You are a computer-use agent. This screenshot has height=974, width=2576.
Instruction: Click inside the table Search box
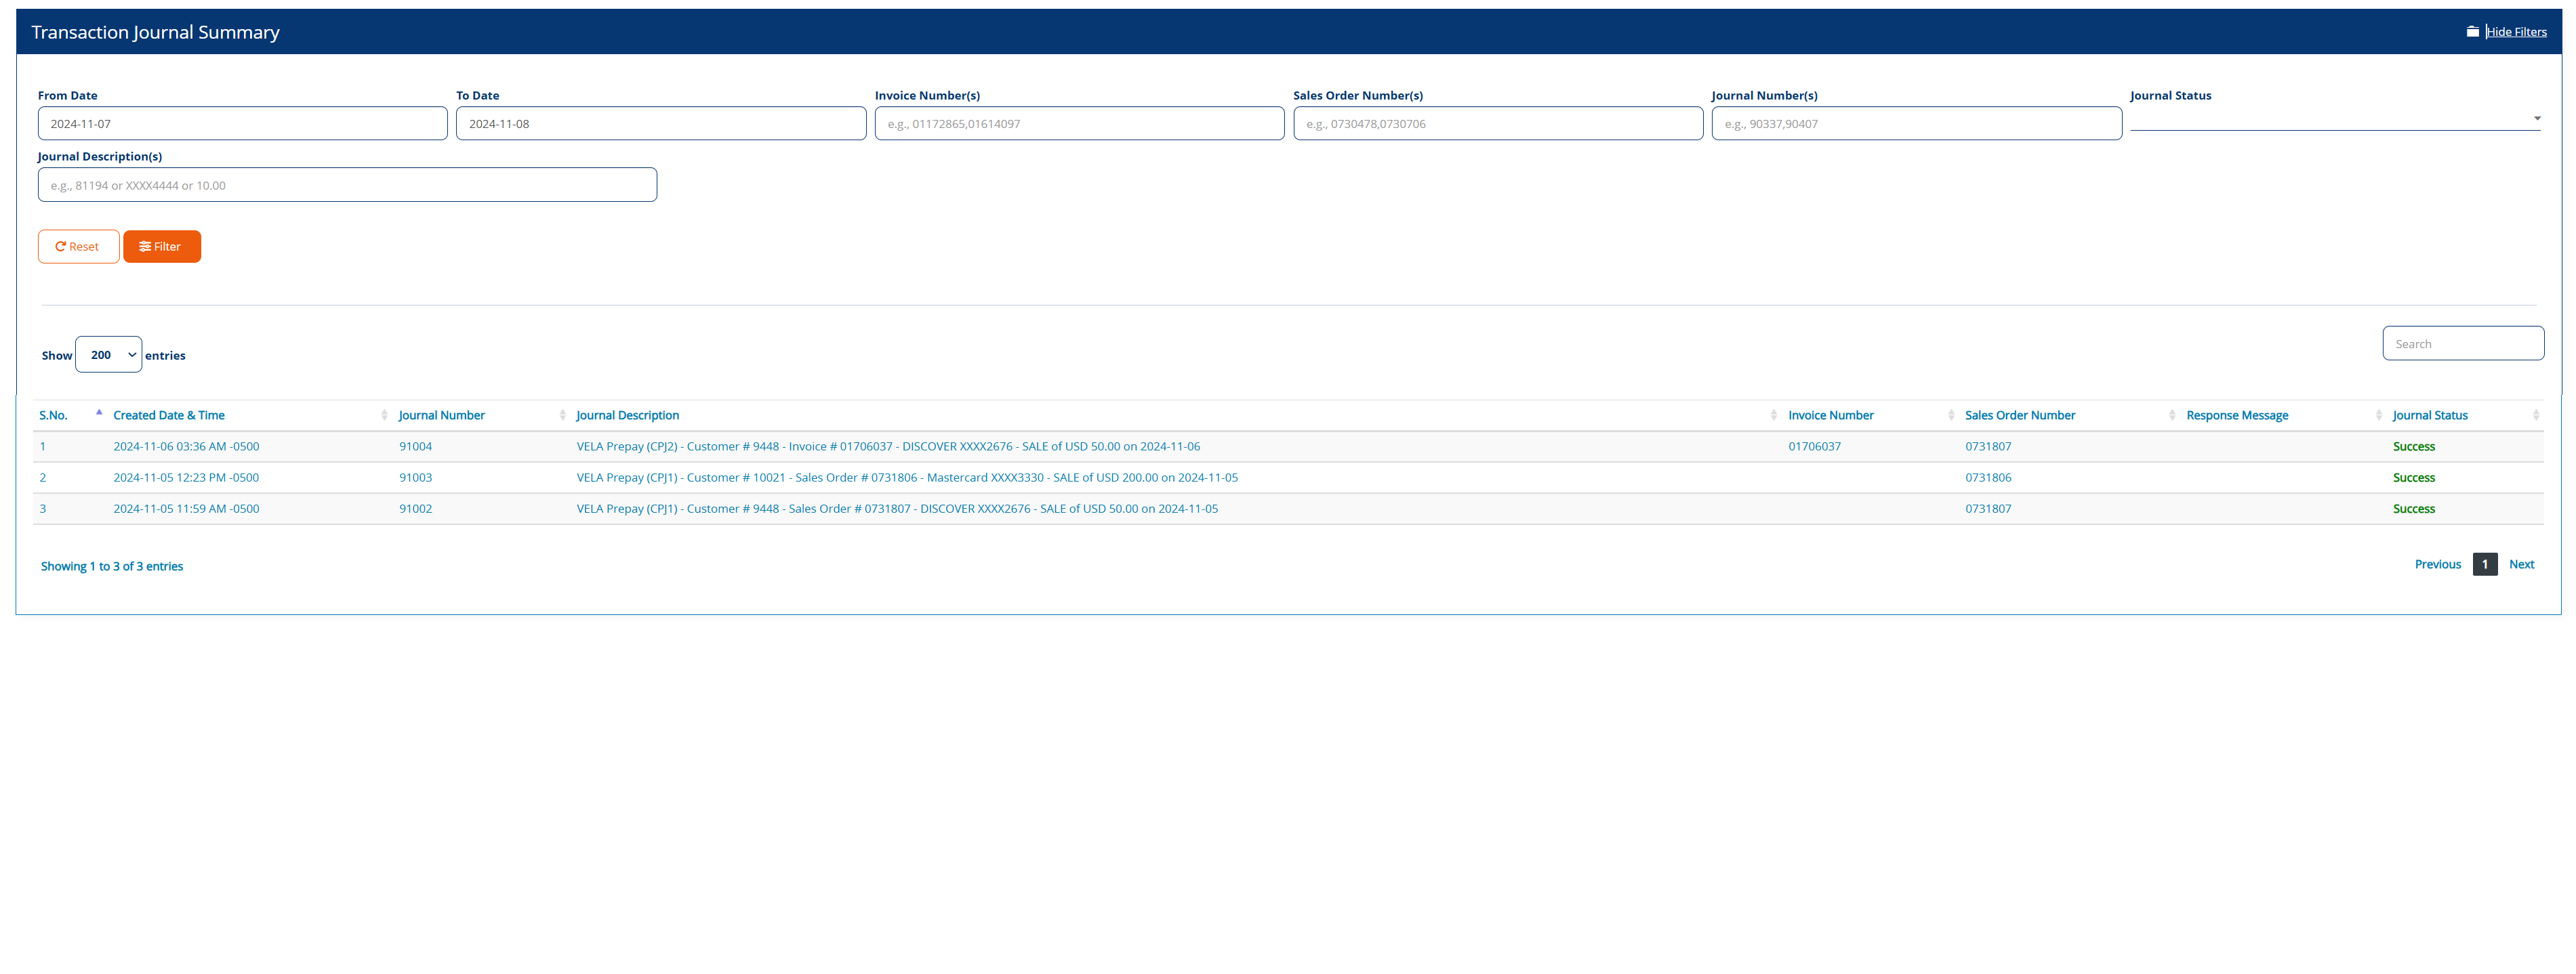(2463, 343)
